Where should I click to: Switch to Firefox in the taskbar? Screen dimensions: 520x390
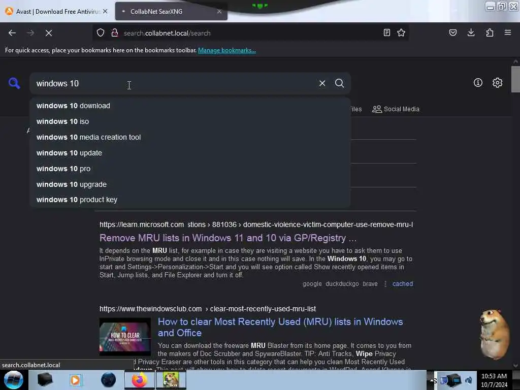pyautogui.click(x=139, y=380)
